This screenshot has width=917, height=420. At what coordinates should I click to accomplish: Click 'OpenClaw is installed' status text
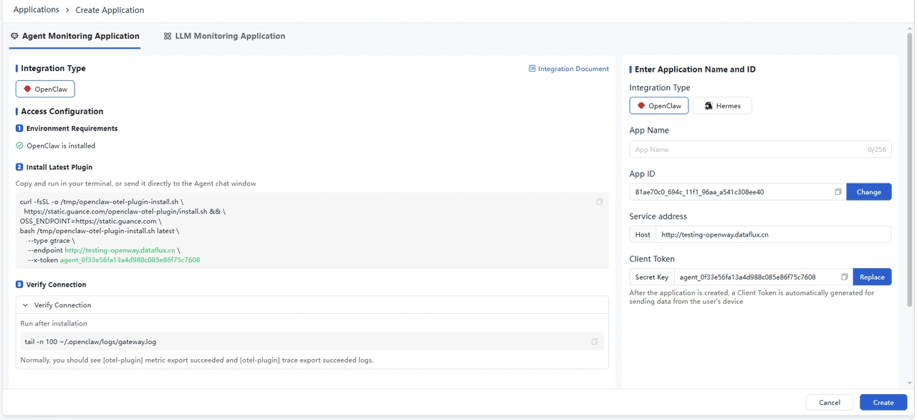[x=61, y=145]
